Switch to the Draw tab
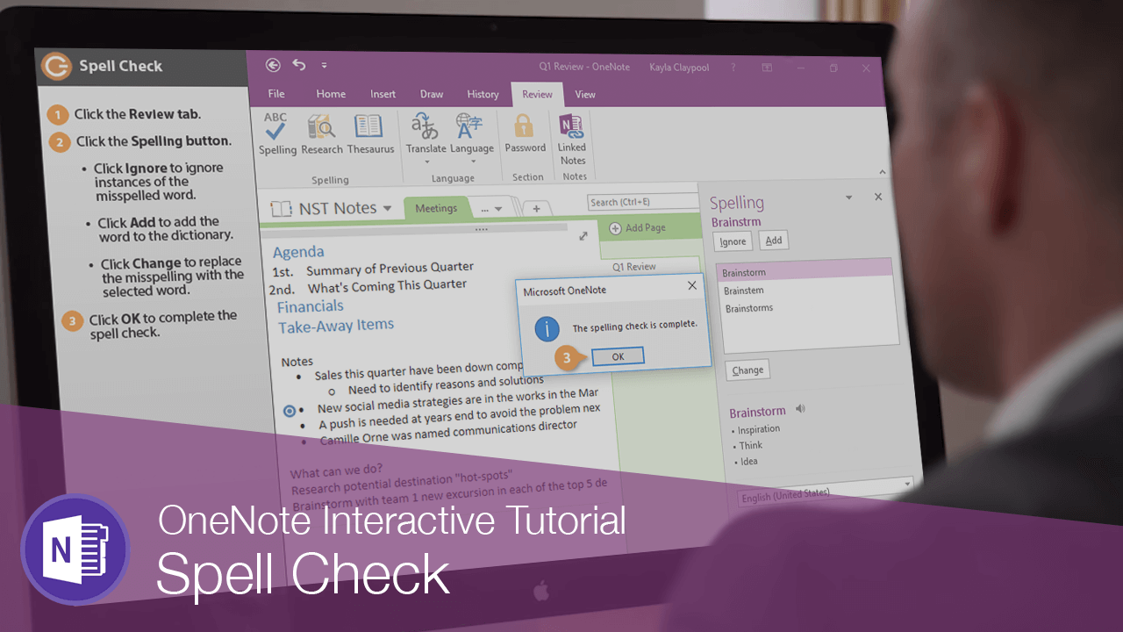The height and width of the screenshot is (632, 1123). click(432, 94)
